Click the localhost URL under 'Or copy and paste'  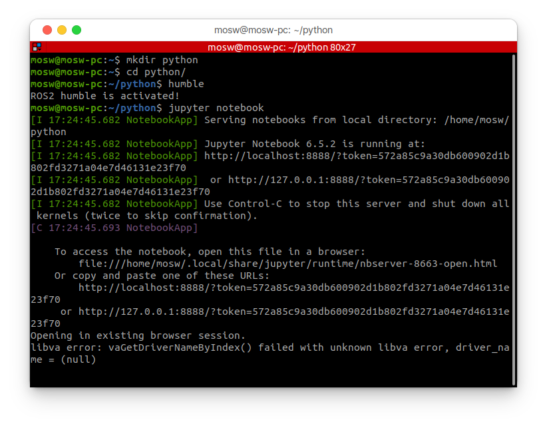293,288
